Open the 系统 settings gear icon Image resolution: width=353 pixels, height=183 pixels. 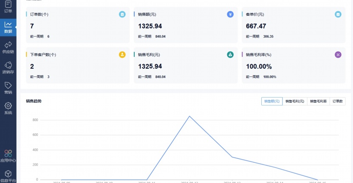coord(8,108)
